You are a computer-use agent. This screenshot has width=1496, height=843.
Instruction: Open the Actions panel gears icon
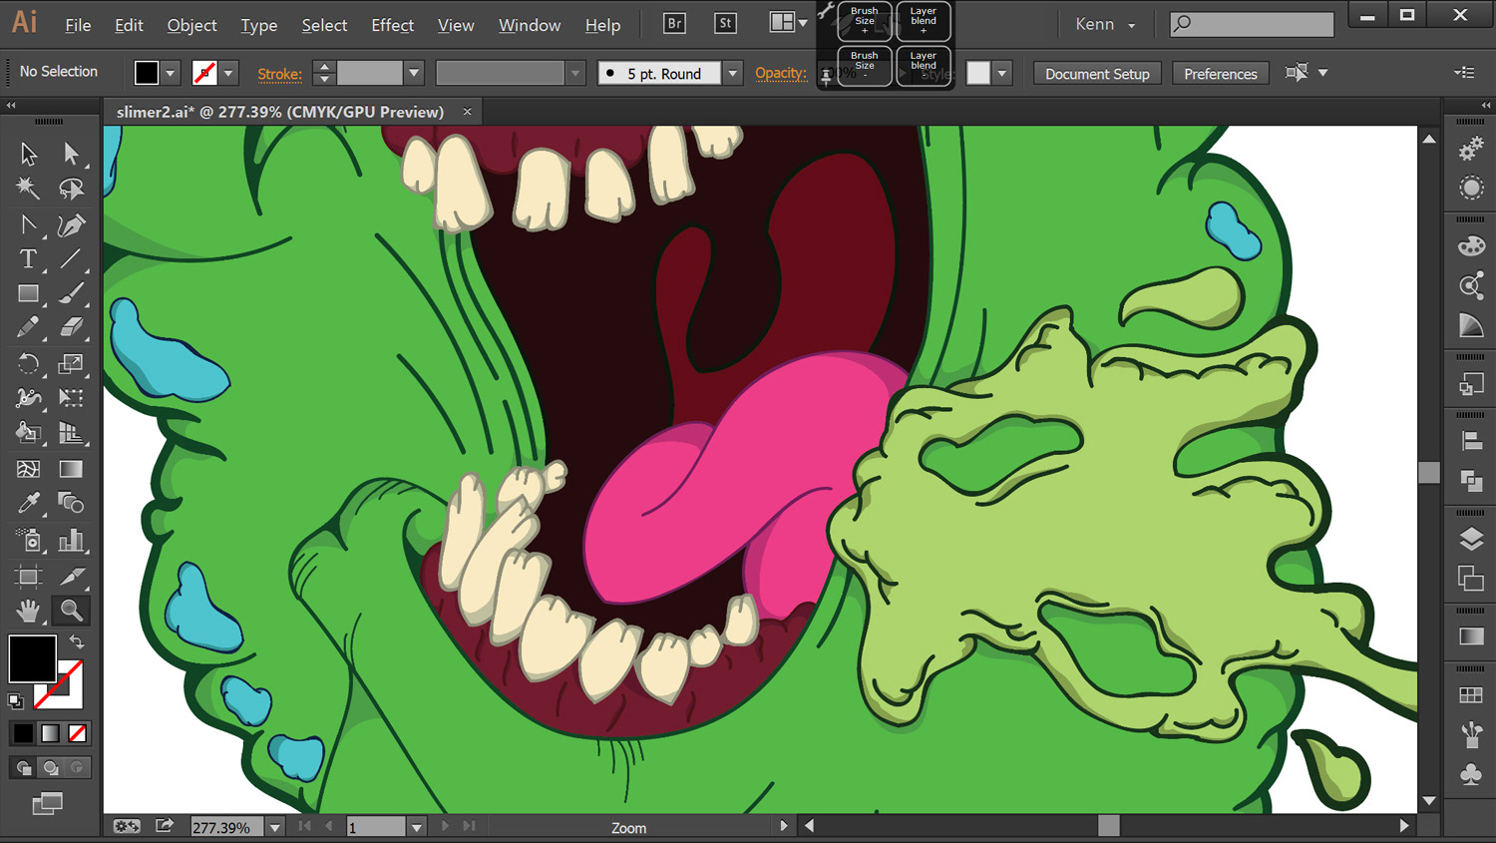(1471, 150)
